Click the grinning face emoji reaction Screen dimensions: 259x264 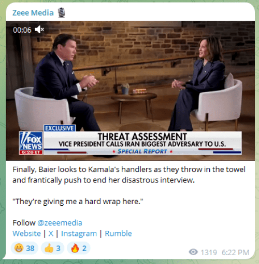point(19,248)
